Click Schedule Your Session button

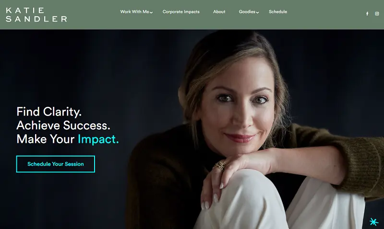pos(56,164)
